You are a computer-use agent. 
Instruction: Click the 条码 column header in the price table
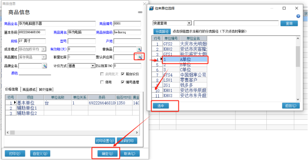[x=102, y=98]
